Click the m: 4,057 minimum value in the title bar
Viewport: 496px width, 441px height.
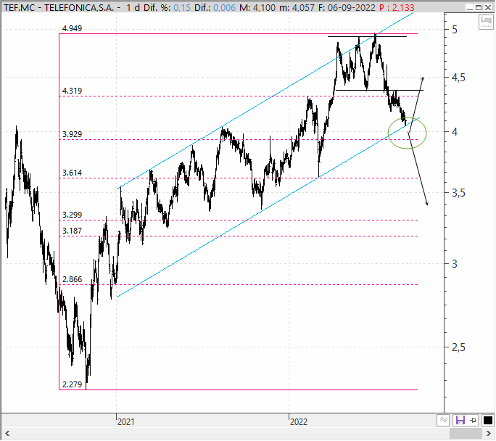(x=297, y=7)
